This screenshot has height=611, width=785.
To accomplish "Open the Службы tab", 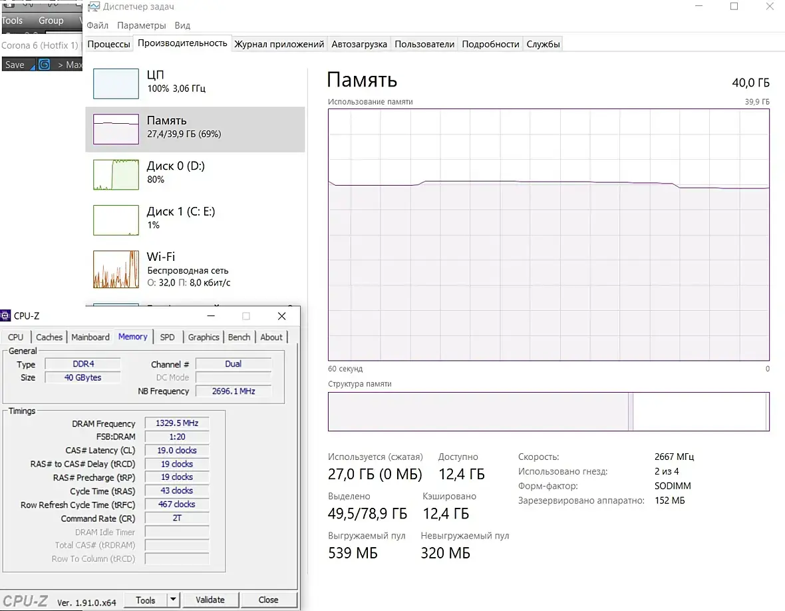I will coord(543,44).
